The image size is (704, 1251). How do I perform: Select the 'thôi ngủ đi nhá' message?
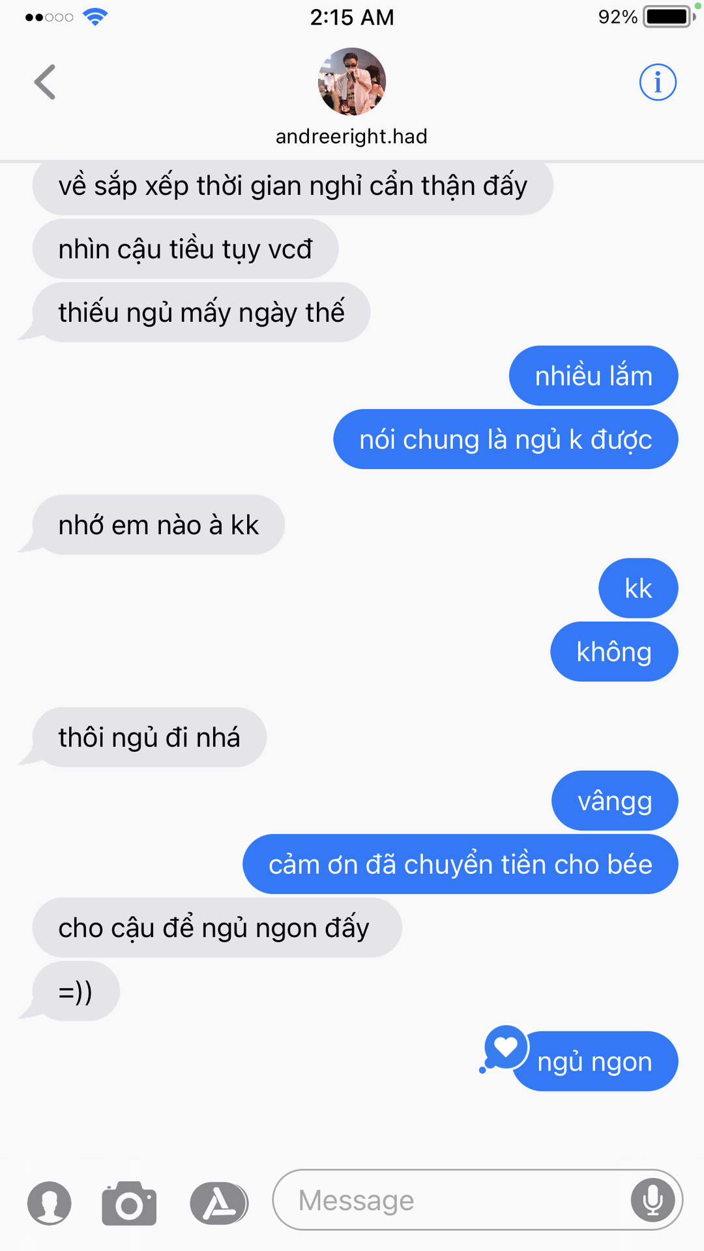click(149, 737)
